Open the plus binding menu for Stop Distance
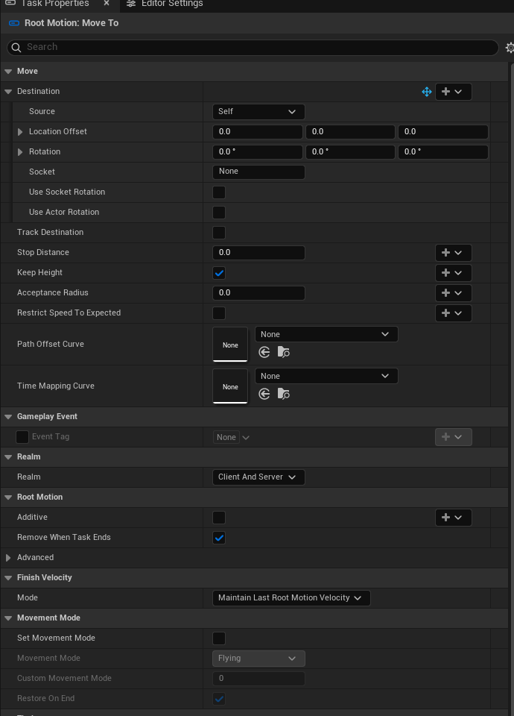514x716 pixels. point(454,253)
